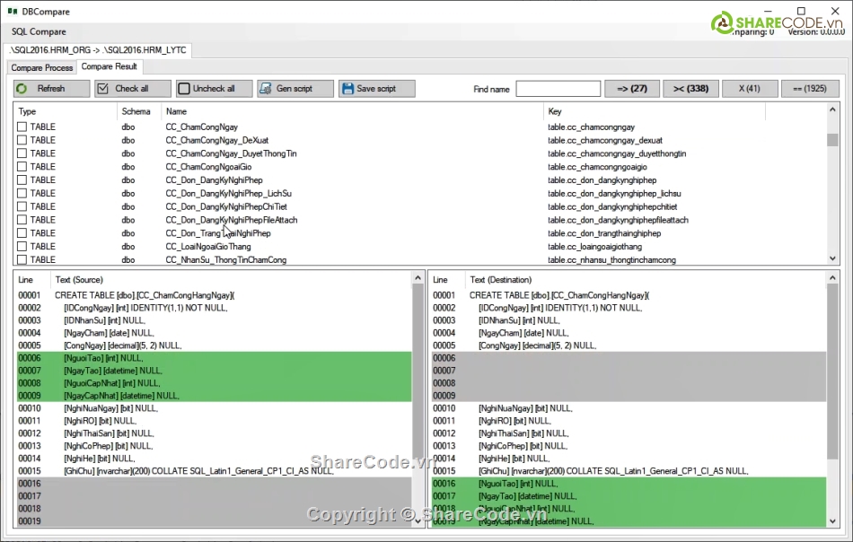
Task: Tick the checkbox for CC_ChamCongNgay
Action: [22, 127]
